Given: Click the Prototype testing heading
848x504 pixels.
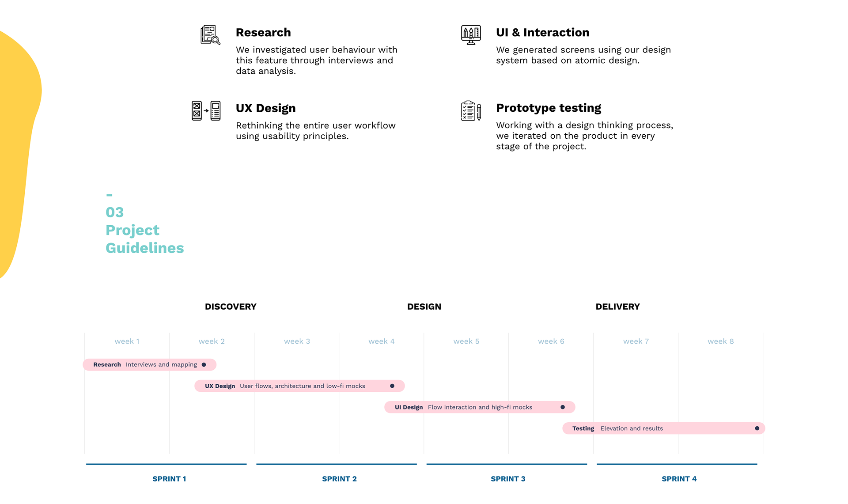Looking at the screenshot, I should 549,108.
